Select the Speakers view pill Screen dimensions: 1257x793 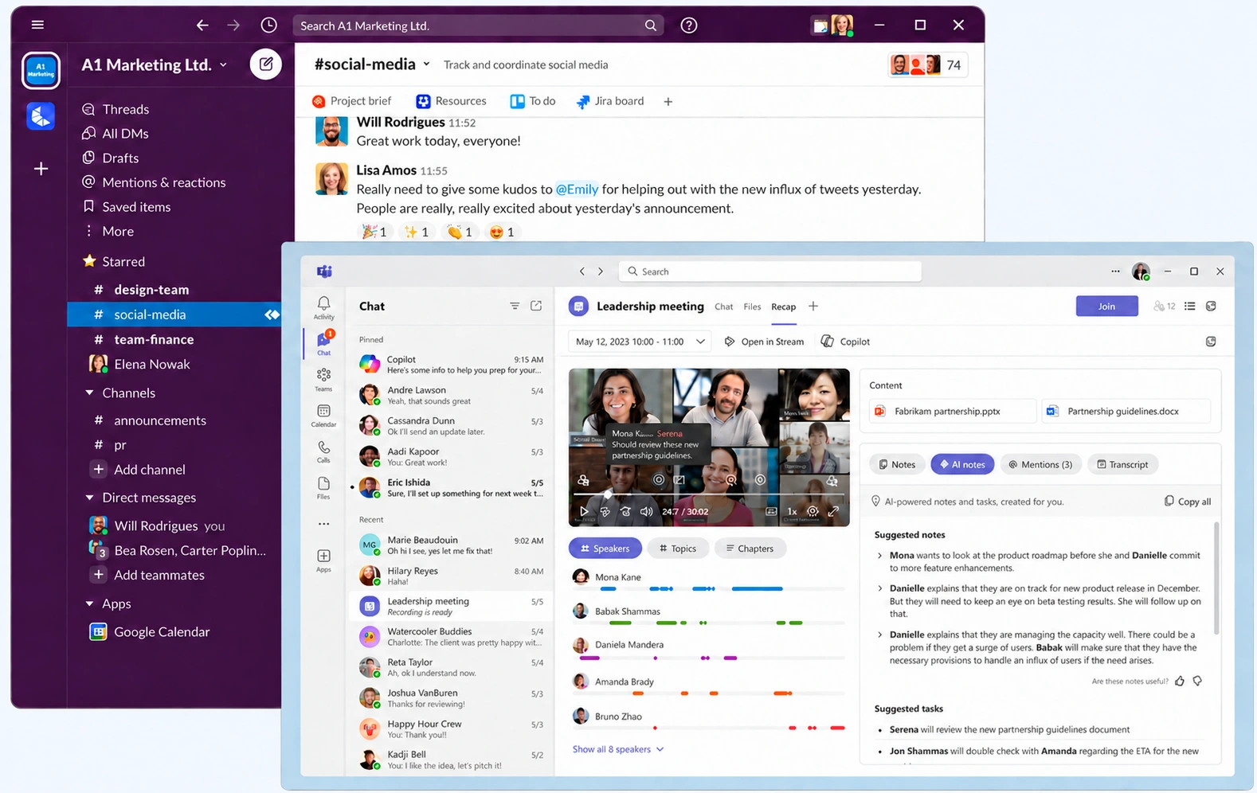[605, 548]
